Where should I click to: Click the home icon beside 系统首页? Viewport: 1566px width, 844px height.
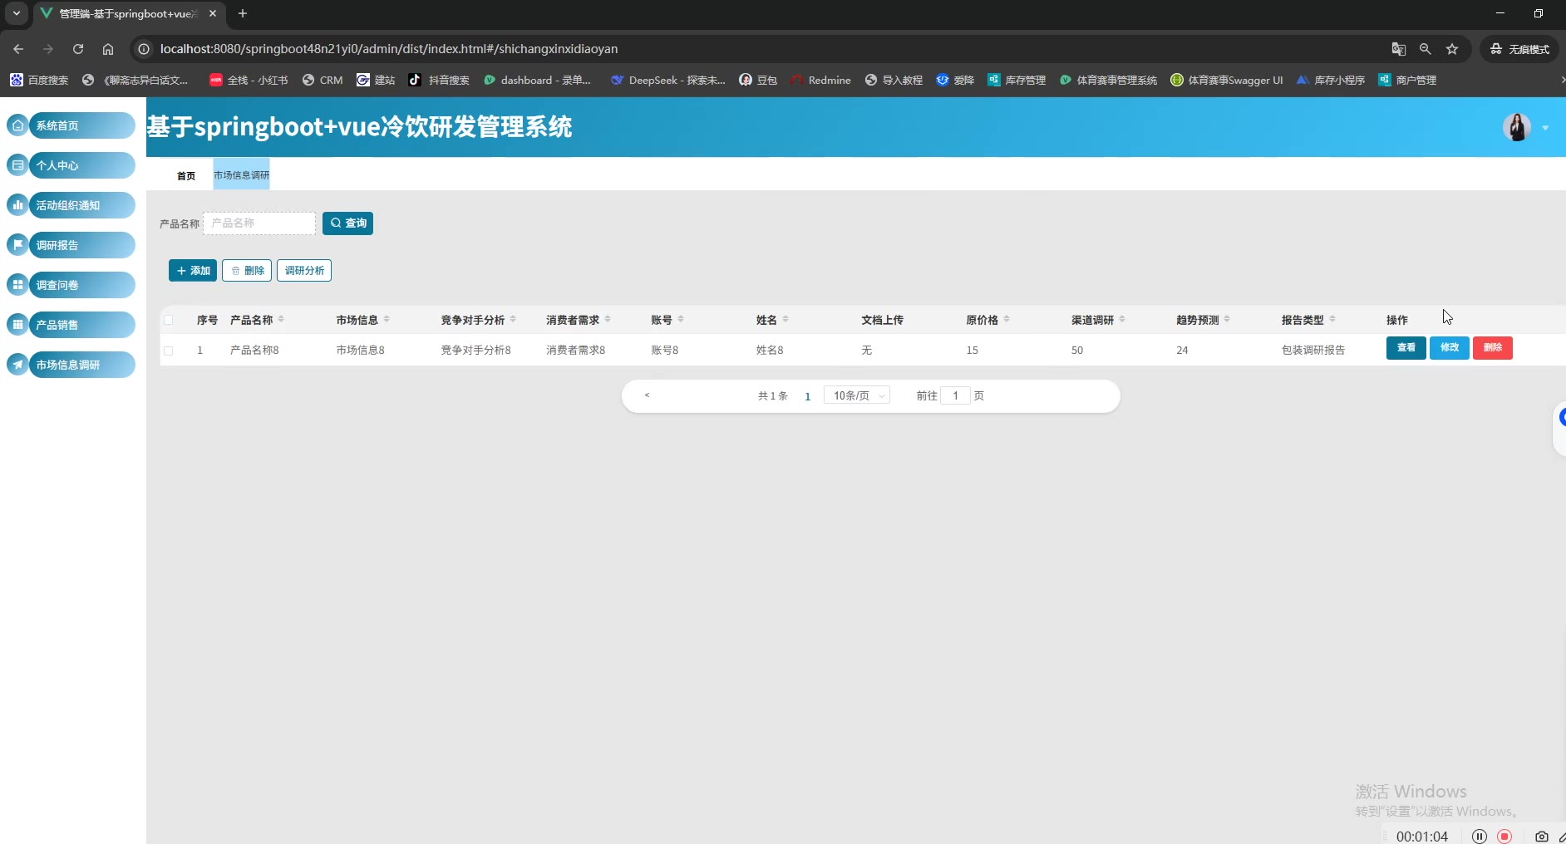click(x=17, y=125)
